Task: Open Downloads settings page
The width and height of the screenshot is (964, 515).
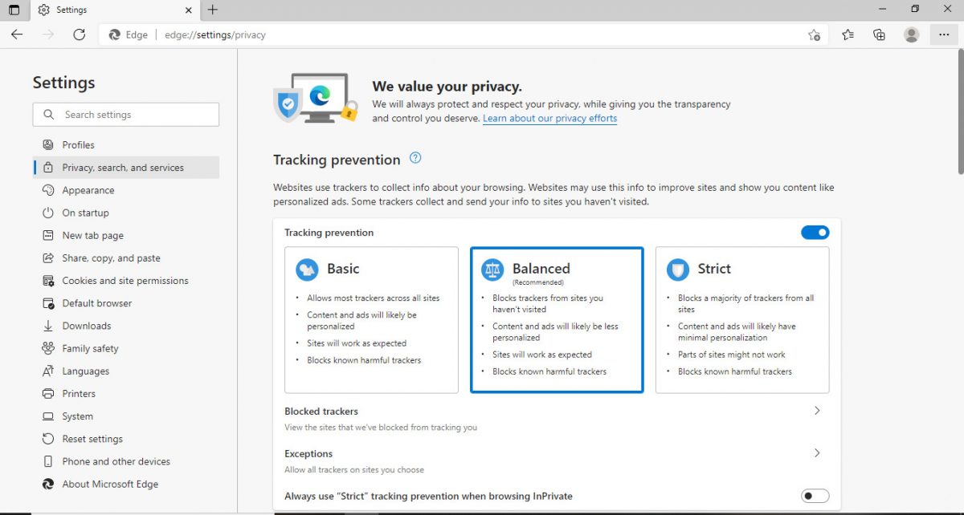Action: click(87, 326)
